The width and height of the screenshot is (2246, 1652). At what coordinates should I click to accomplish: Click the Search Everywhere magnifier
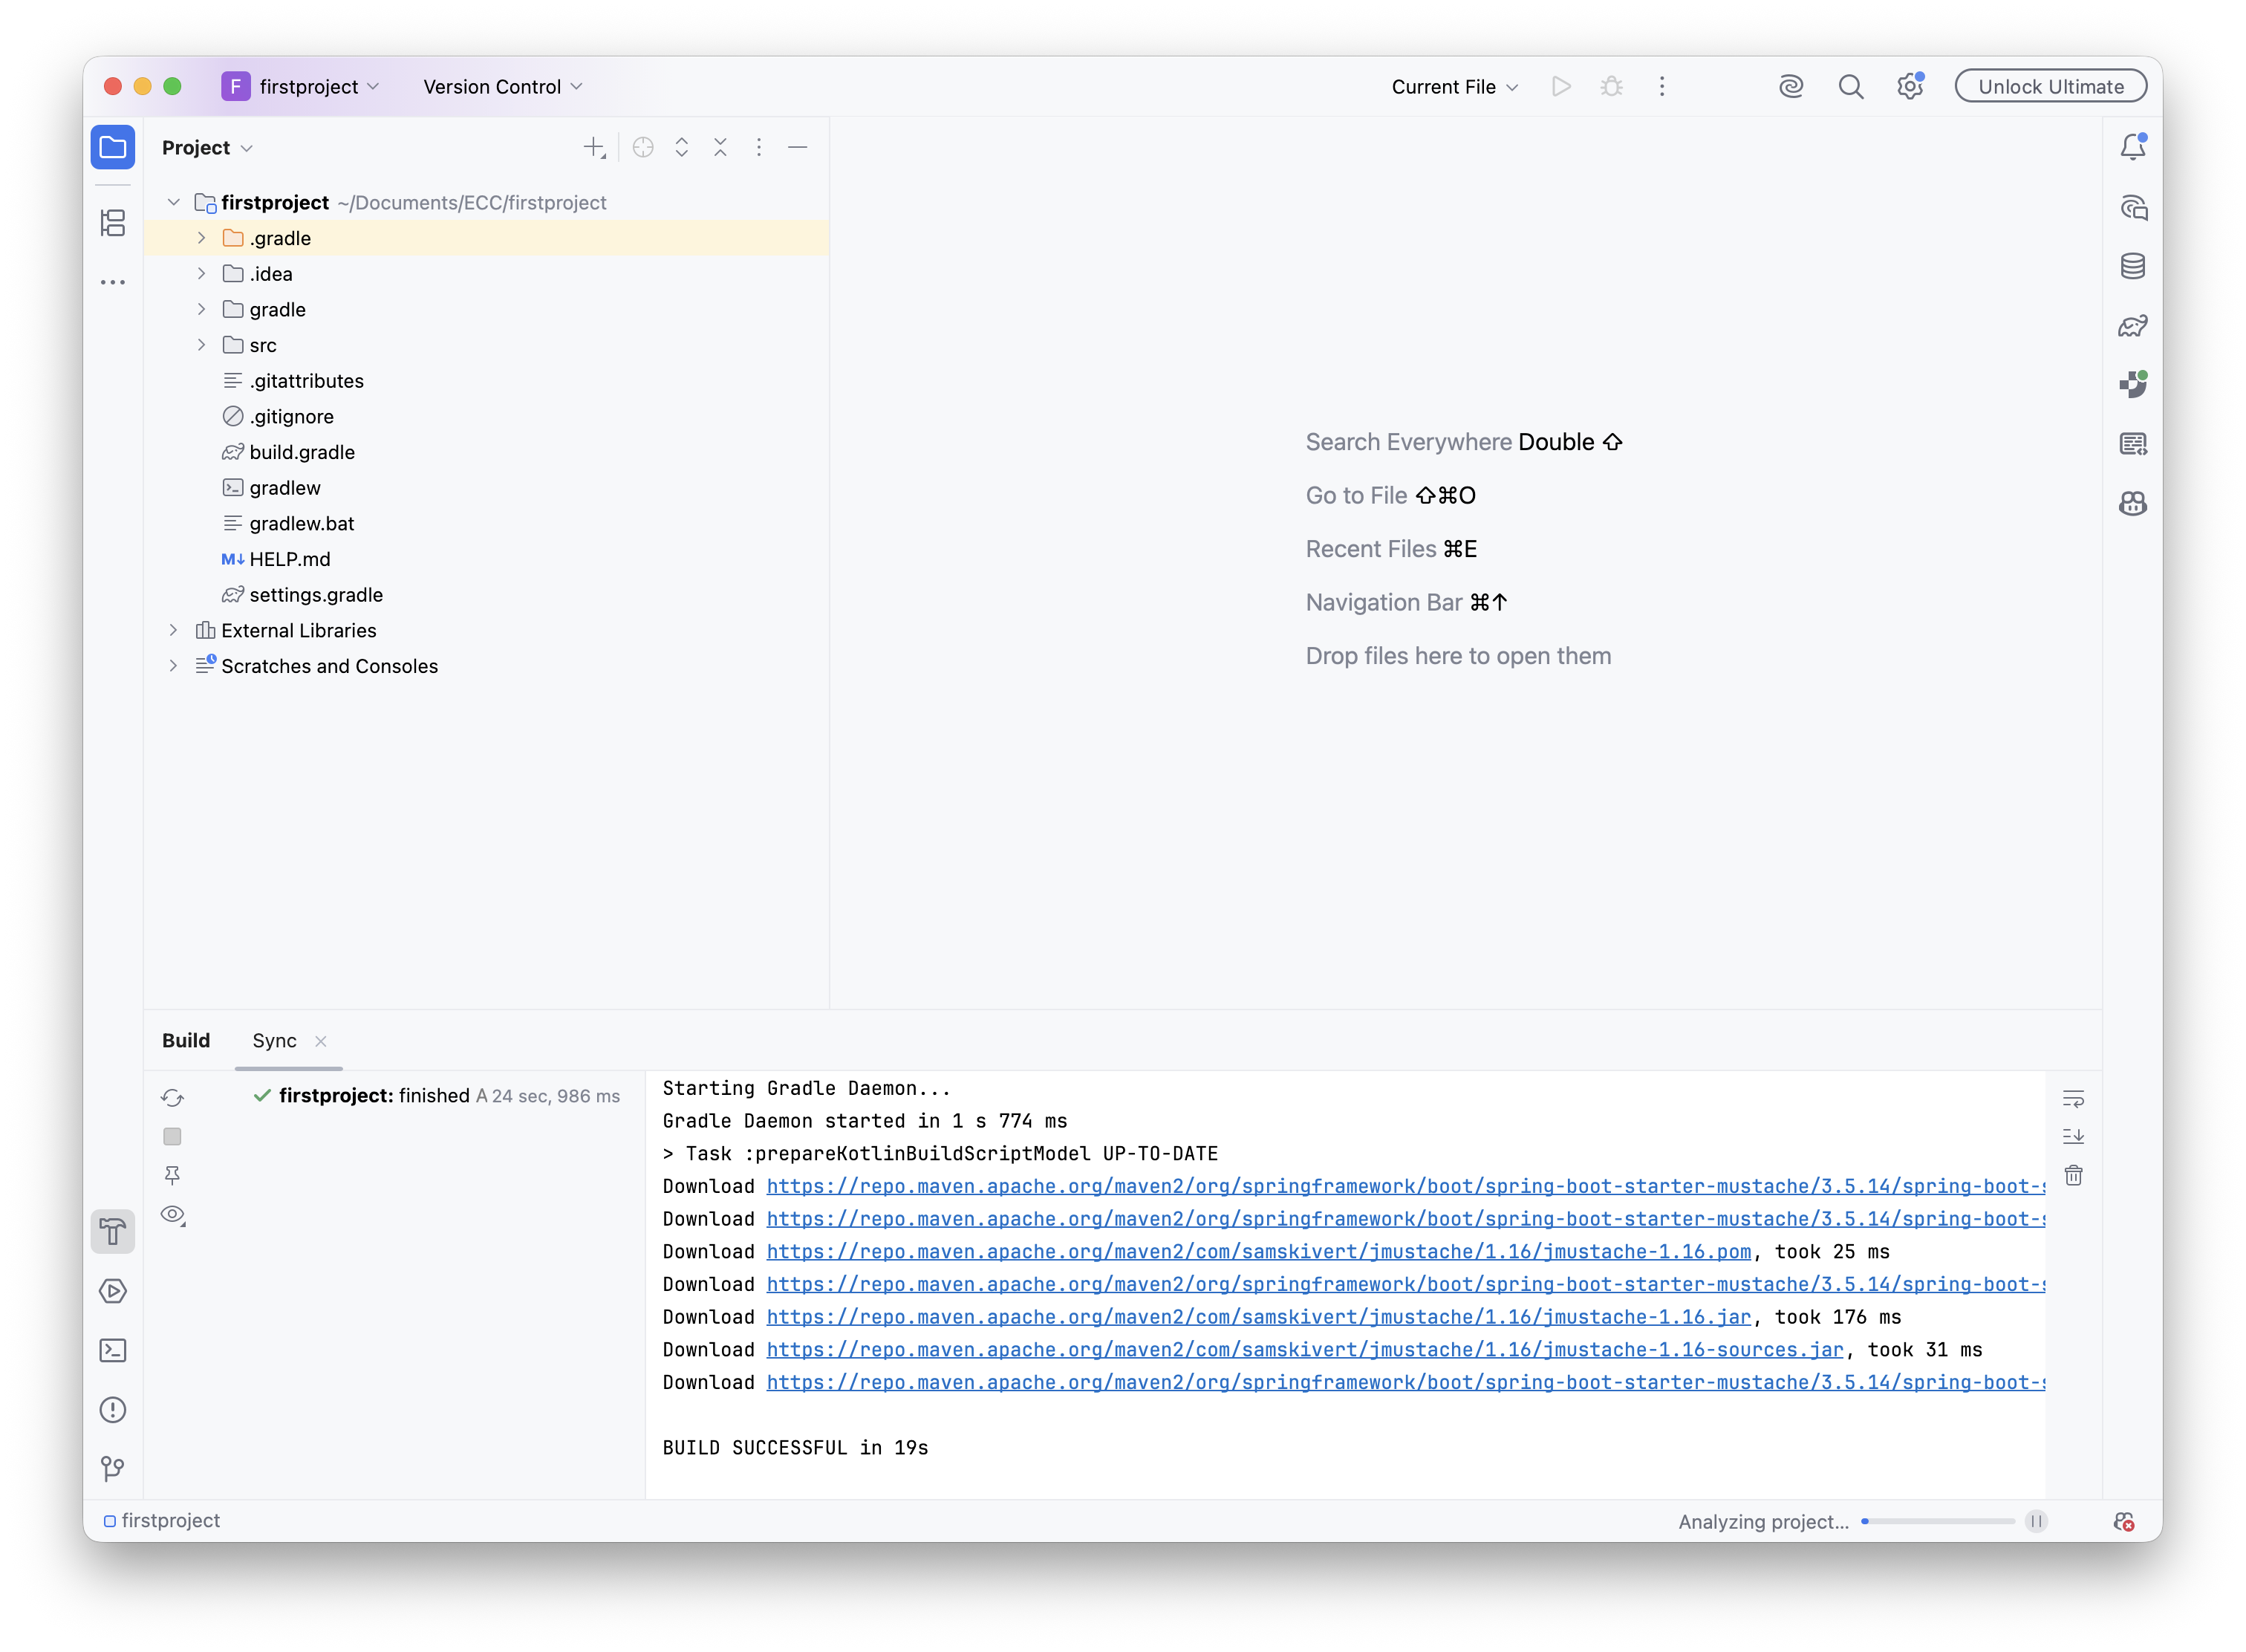(x=1851, y=87)
